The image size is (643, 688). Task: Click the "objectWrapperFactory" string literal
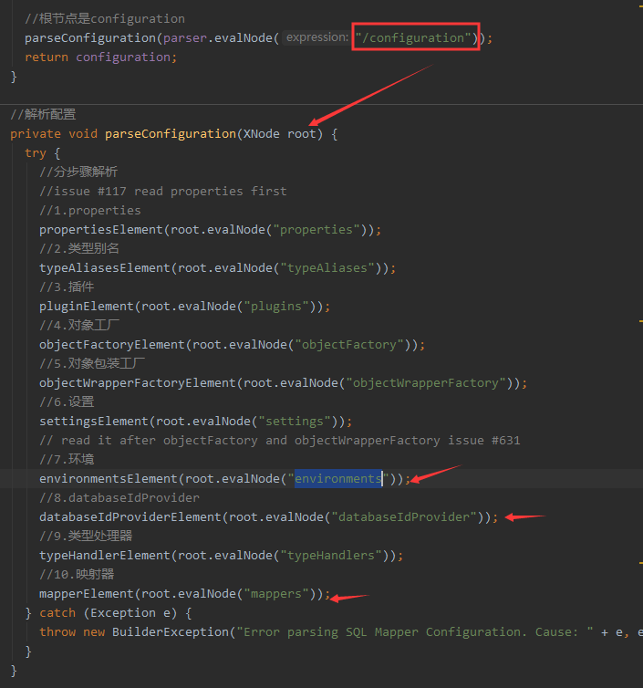(x=426, y=383)
